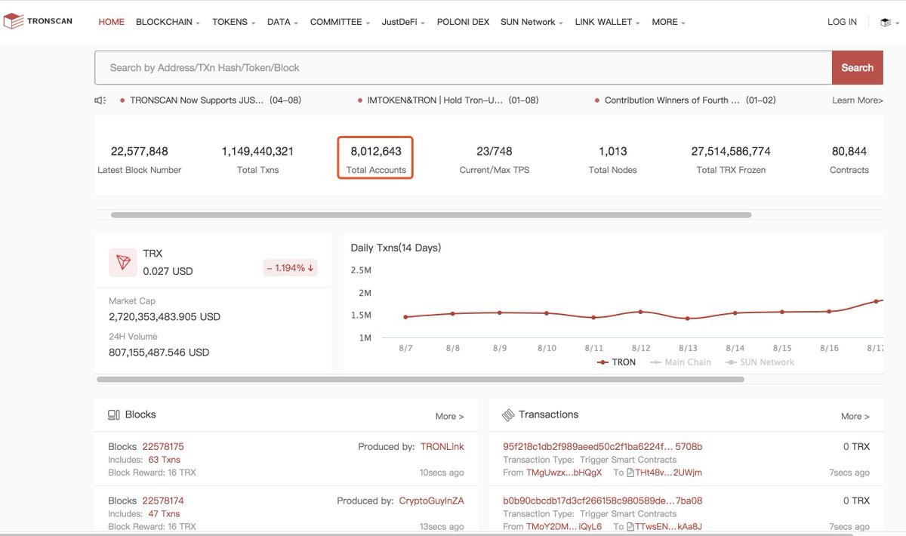Click Latest Block Number 22,577,848

pyautogui.click(x=140, y=151)
